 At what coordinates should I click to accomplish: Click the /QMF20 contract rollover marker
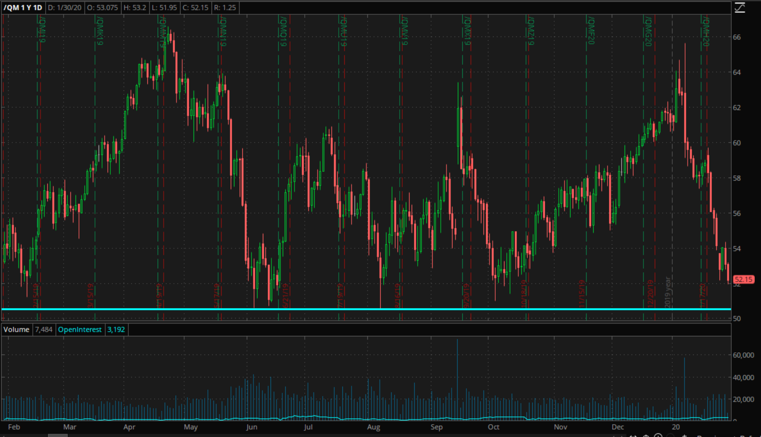591,31
